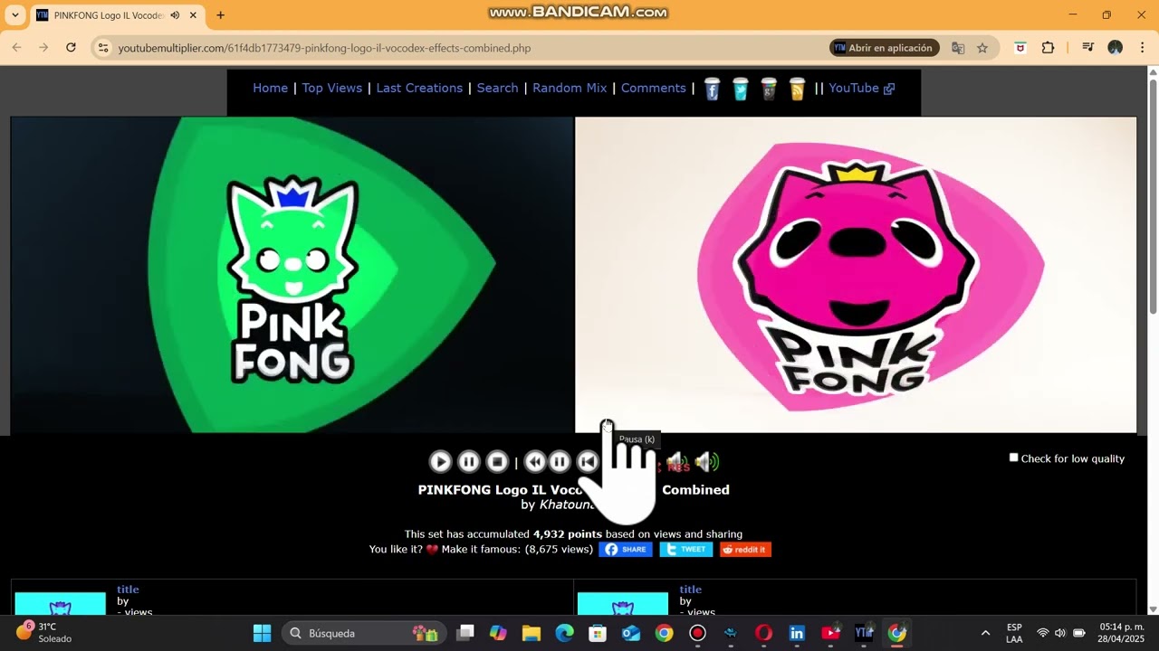1159x651 pixels.
Task: Bookmark this page with the star icon
Action: click(x=982, y=48)
